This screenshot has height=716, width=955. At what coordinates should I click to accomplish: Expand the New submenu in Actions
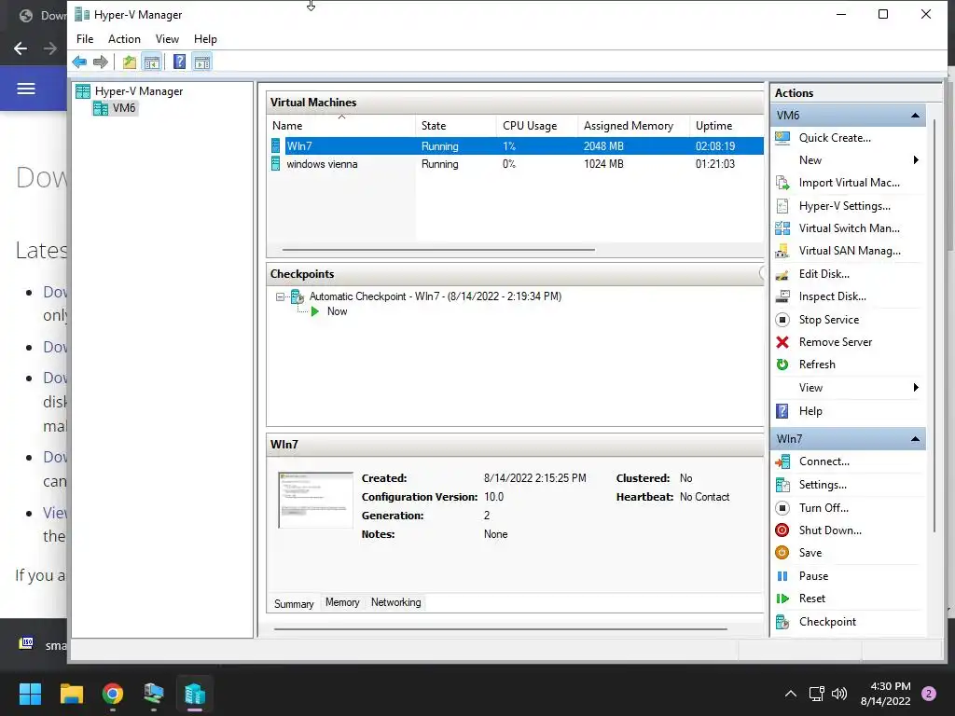point(916,160)
